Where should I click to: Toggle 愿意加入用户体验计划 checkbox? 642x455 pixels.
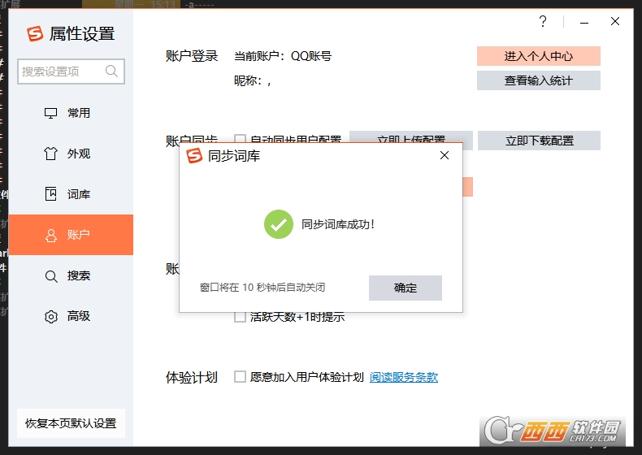coord(240,377)
